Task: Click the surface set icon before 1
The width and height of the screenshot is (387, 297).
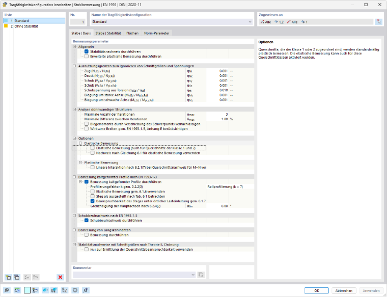Action: (x=303, y=22)
